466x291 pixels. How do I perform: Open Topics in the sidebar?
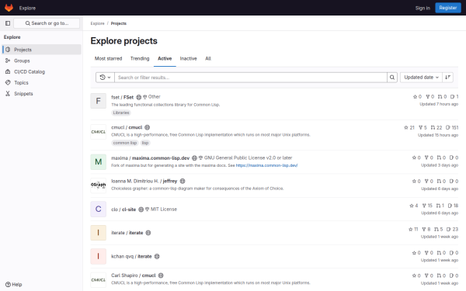[x=42, y=82]
